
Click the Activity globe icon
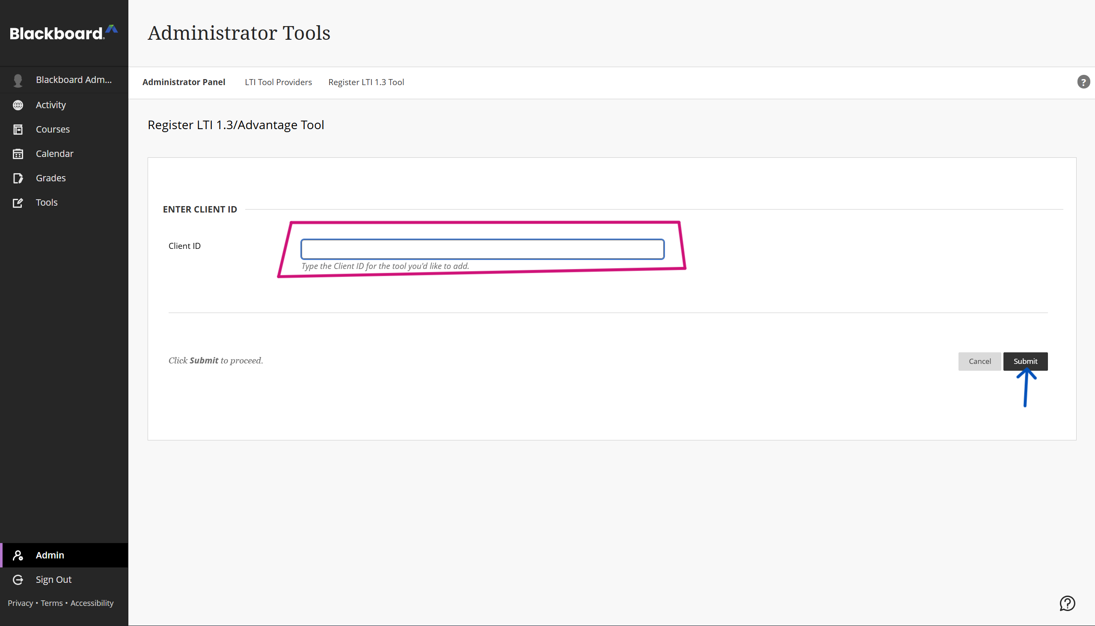18,105
